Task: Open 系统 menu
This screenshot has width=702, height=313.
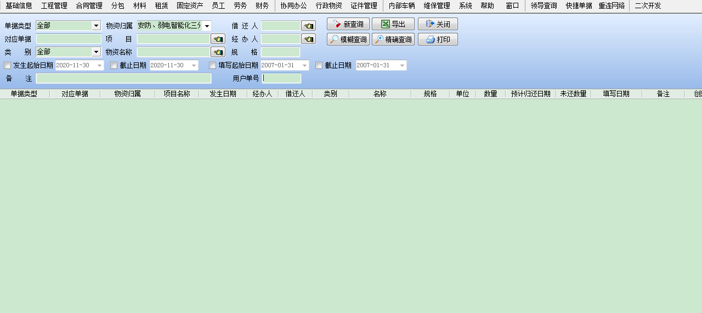Action: pyautogui.click(x=466, y=6)
